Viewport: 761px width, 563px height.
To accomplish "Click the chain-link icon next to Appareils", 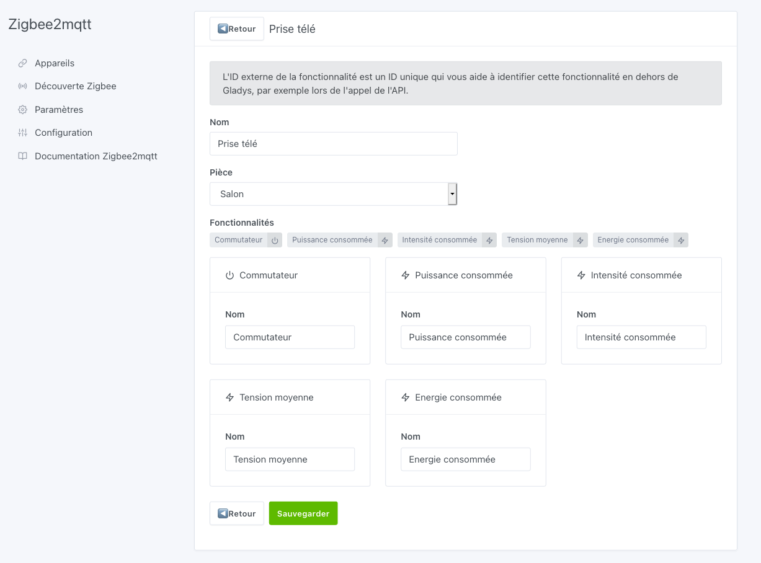I will point(24,63).
